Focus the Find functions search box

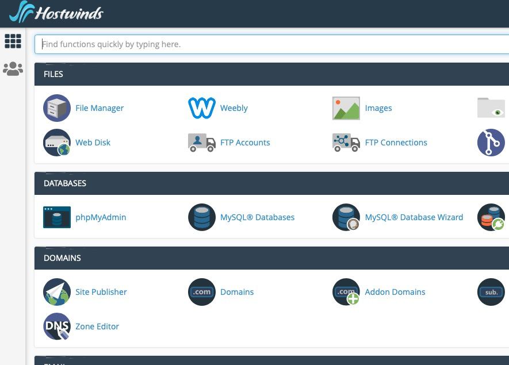pyautogui.click(x=271, y=44)
